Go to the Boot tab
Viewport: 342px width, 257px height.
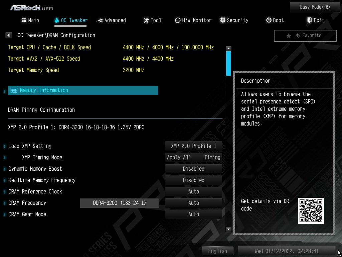tap(275, 20)
